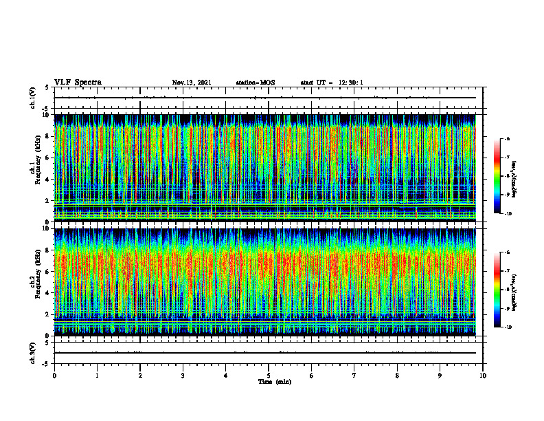
Task: Click the "ch.3(V)" voltage axis label
Action: (32, 353)
